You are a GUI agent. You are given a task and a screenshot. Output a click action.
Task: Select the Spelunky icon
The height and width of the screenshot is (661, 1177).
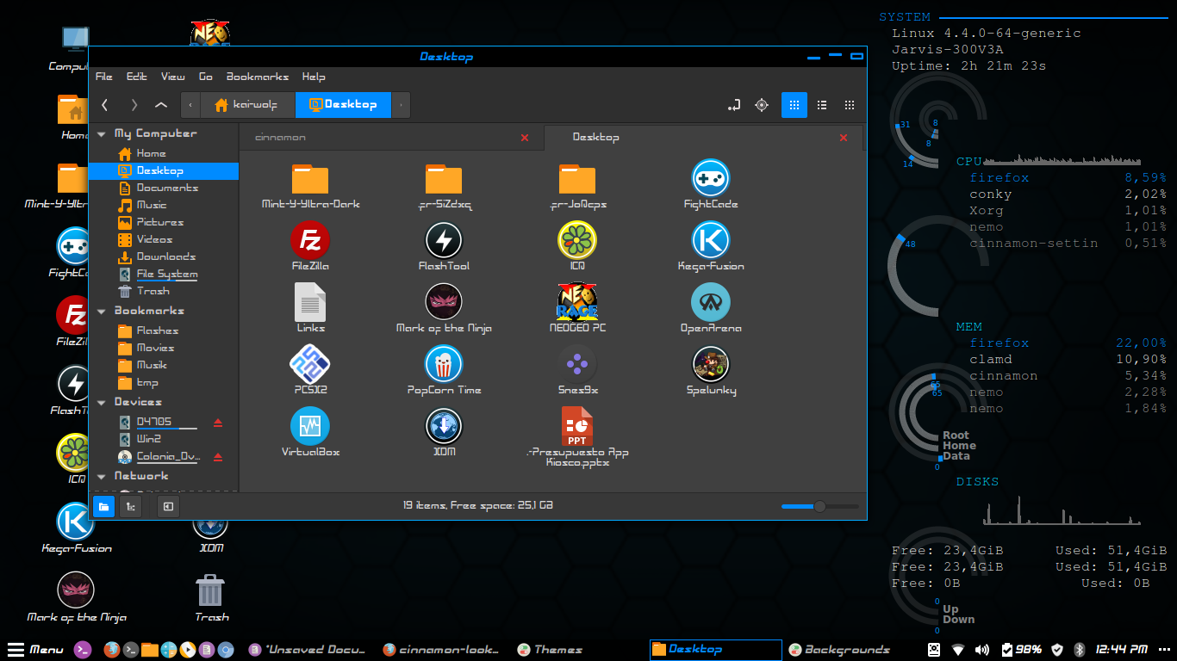pos(711,364)
